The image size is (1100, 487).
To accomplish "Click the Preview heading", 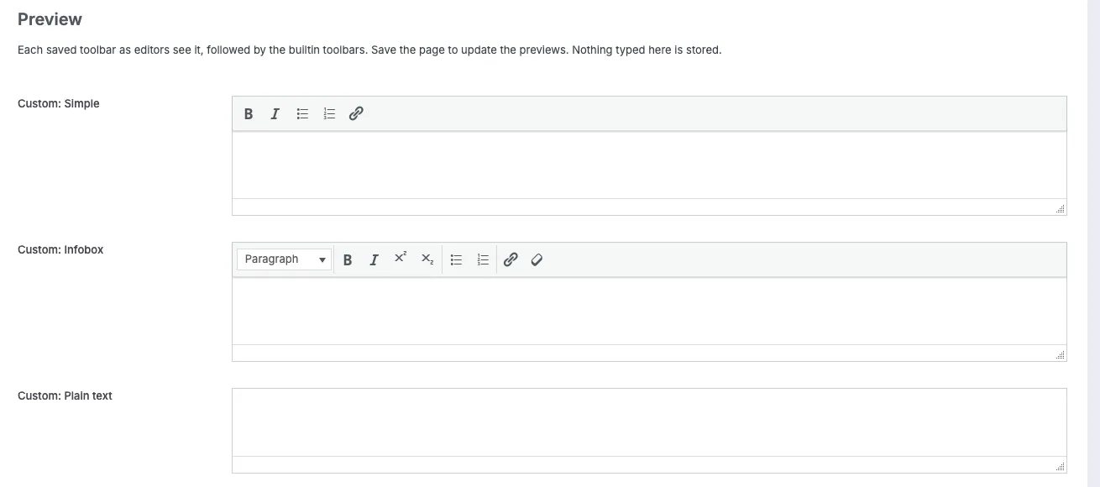I will [50, 18].
